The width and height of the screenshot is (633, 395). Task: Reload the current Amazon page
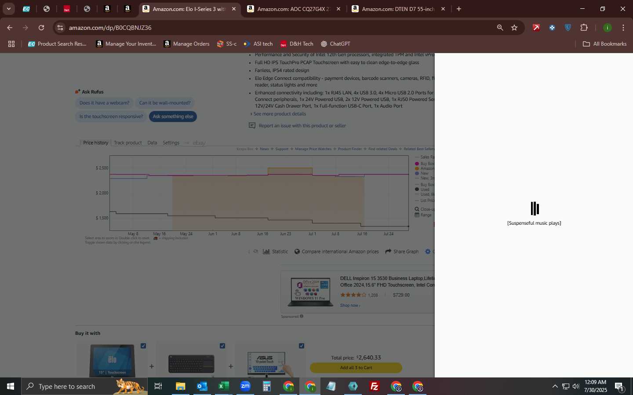coord(41,28)
